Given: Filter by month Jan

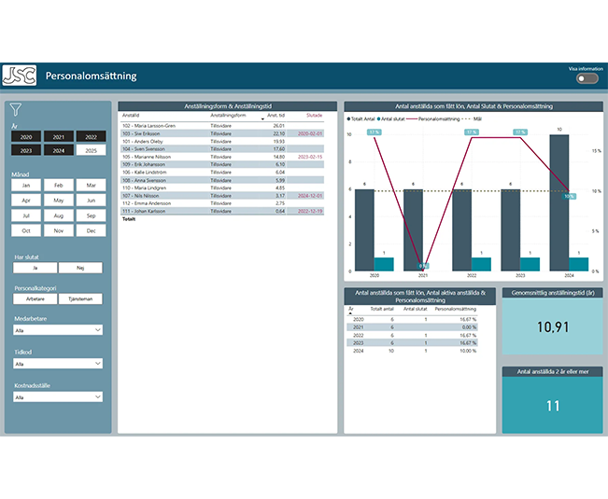Looking at the screenshot, I should pyautogui.click(x=26, y=185).
